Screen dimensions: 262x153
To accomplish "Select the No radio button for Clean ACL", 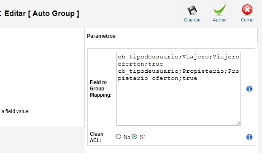I will point(118,137).
